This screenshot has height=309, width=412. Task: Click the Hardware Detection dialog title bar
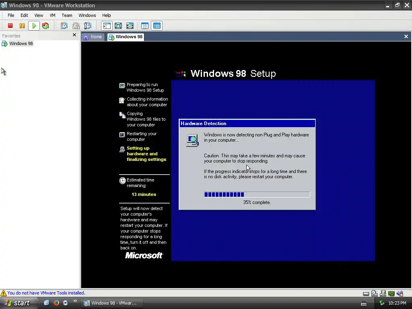(247, 124)
